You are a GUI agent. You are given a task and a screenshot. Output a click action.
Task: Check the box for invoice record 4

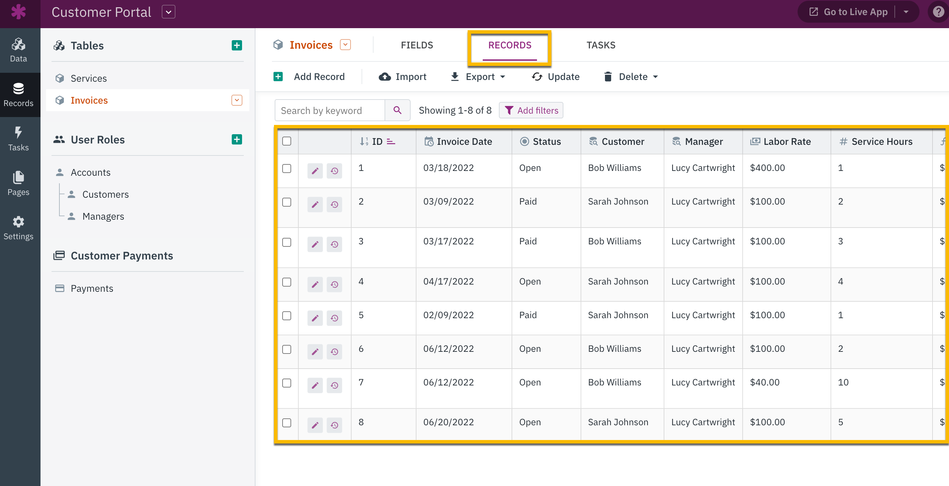click(x=287, y=282)
